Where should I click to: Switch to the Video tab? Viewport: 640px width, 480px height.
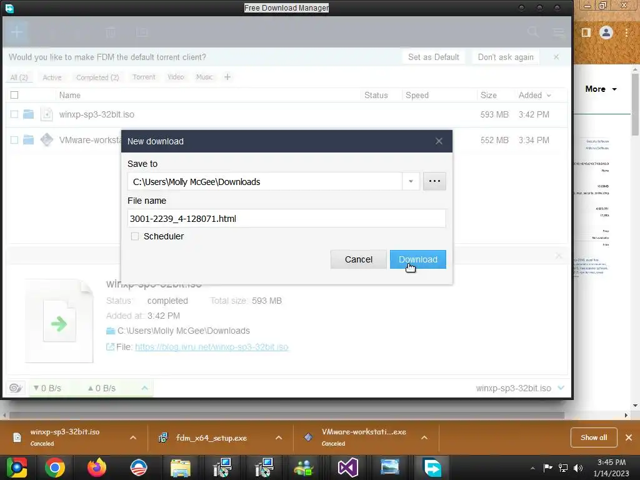click(176, 77)
